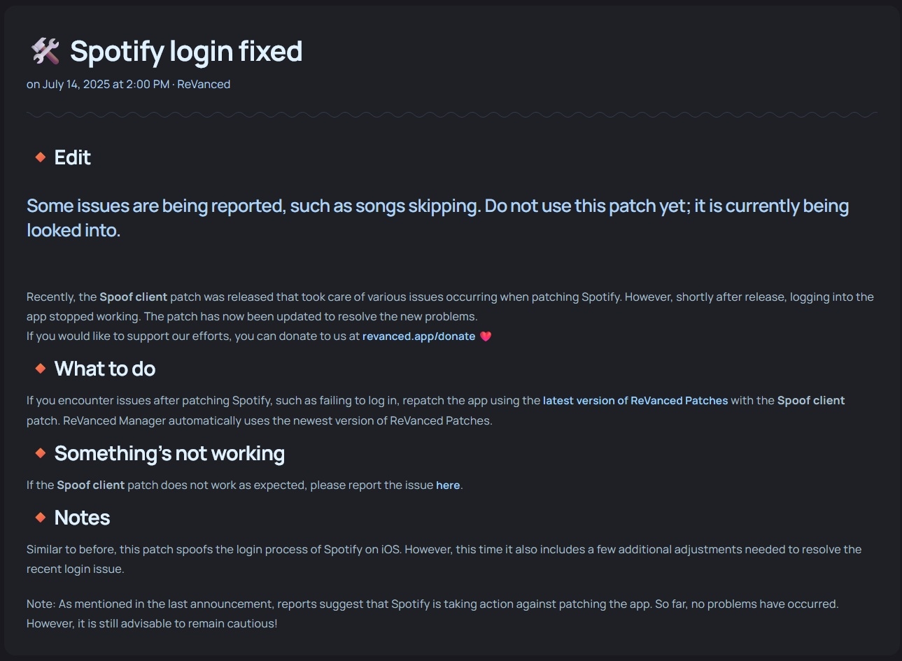This screenshot has height=661, width=902.
Task: Click the orange diamond beside Notes
Action: [41, 518]
